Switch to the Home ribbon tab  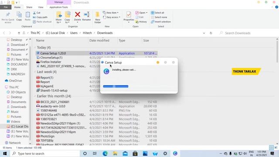(17, 7)
